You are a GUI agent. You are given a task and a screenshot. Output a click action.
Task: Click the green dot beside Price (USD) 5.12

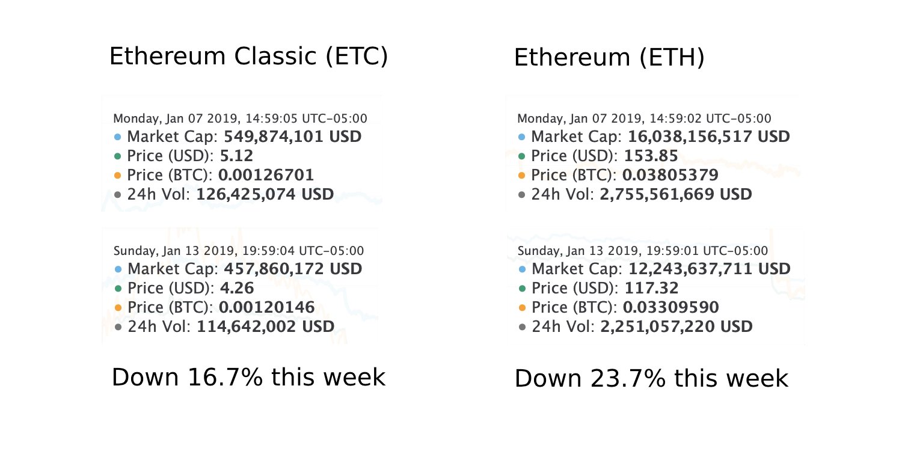click(117, 156)
